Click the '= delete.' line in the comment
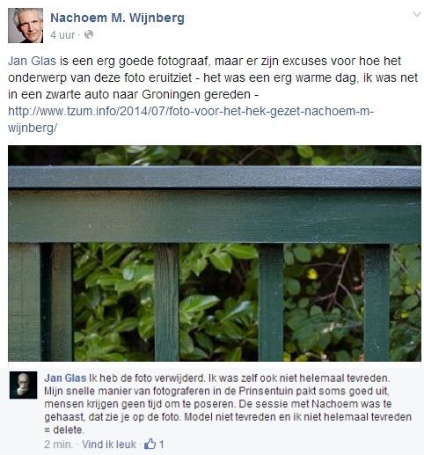424x455 pixels. (x=64, y=430)
